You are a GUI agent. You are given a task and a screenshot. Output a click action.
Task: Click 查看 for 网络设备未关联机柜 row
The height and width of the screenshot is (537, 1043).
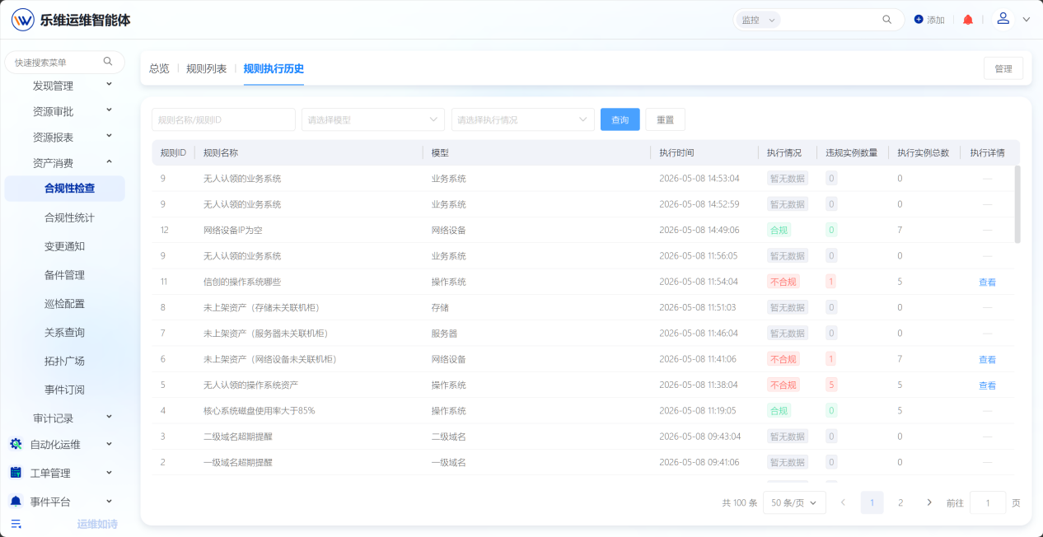click(987, 359)
